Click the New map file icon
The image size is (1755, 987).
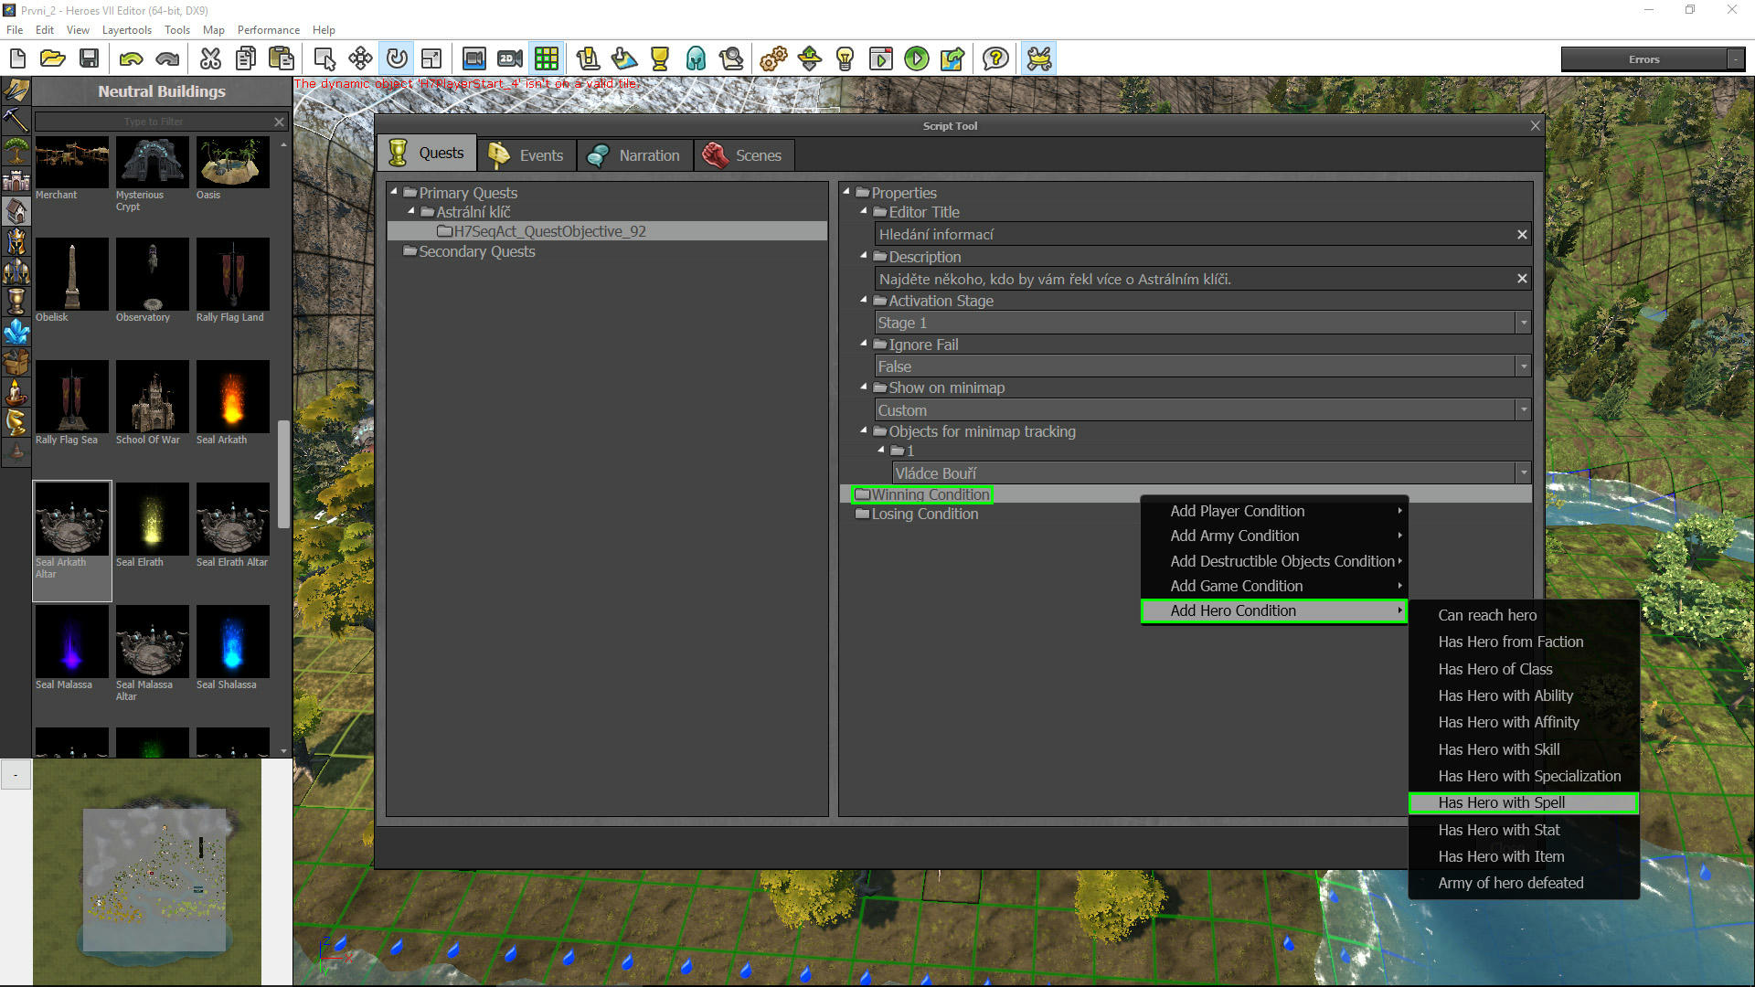(x=17, y=59)
